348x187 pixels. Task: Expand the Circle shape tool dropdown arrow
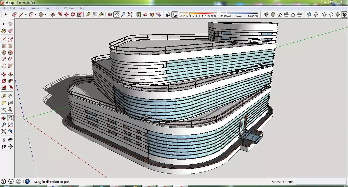point(46,14)
